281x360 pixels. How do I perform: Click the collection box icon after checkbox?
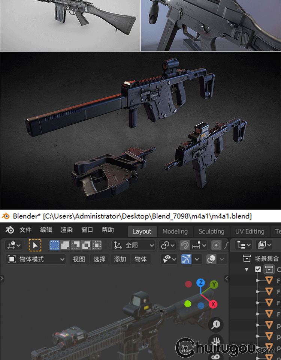tap(269, 269)
